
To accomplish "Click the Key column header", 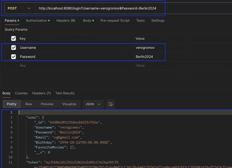I will (23, 38).
